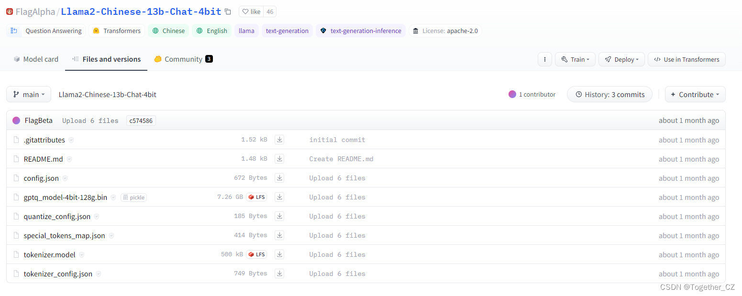The width and height of the screenshot is (742, 296).
Task: Click security scan icon beside special_tokens_map.json
Action: click(x=111, y=236)
